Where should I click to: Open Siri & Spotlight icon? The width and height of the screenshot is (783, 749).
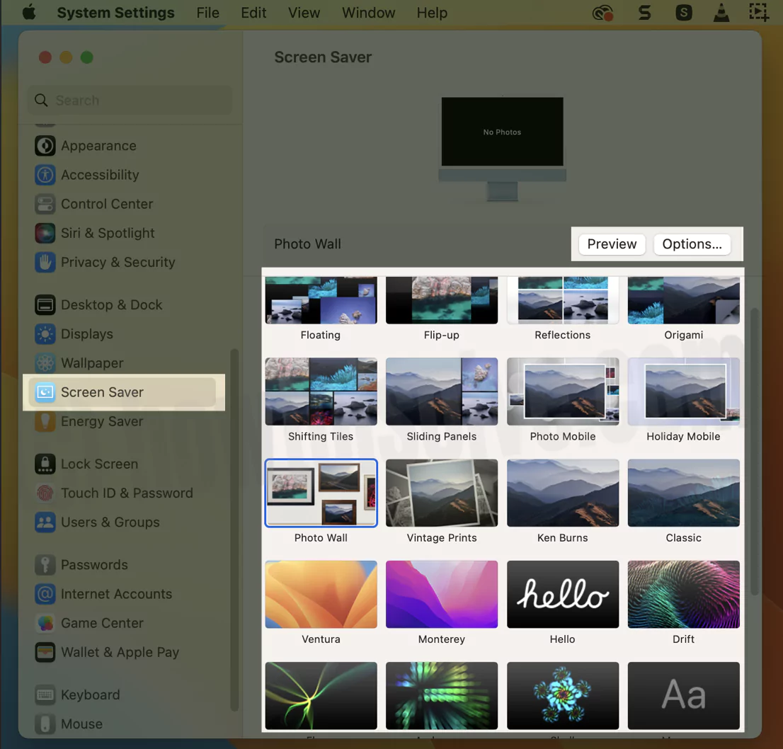point(45,233)
